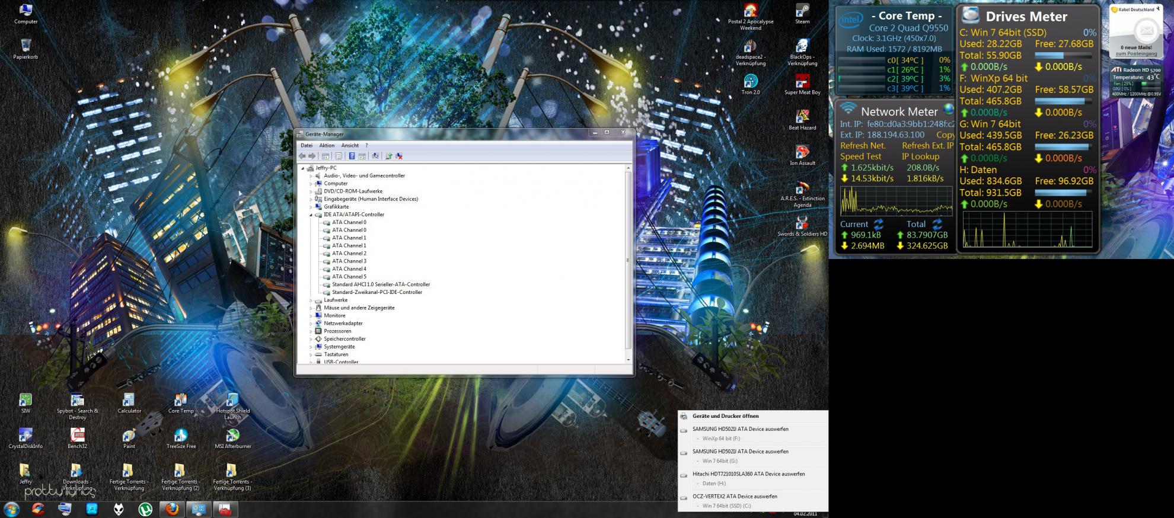1174x518 pixels.
Task: Launch the MSI Afterburner shortcut
Action: coord(232,439)
